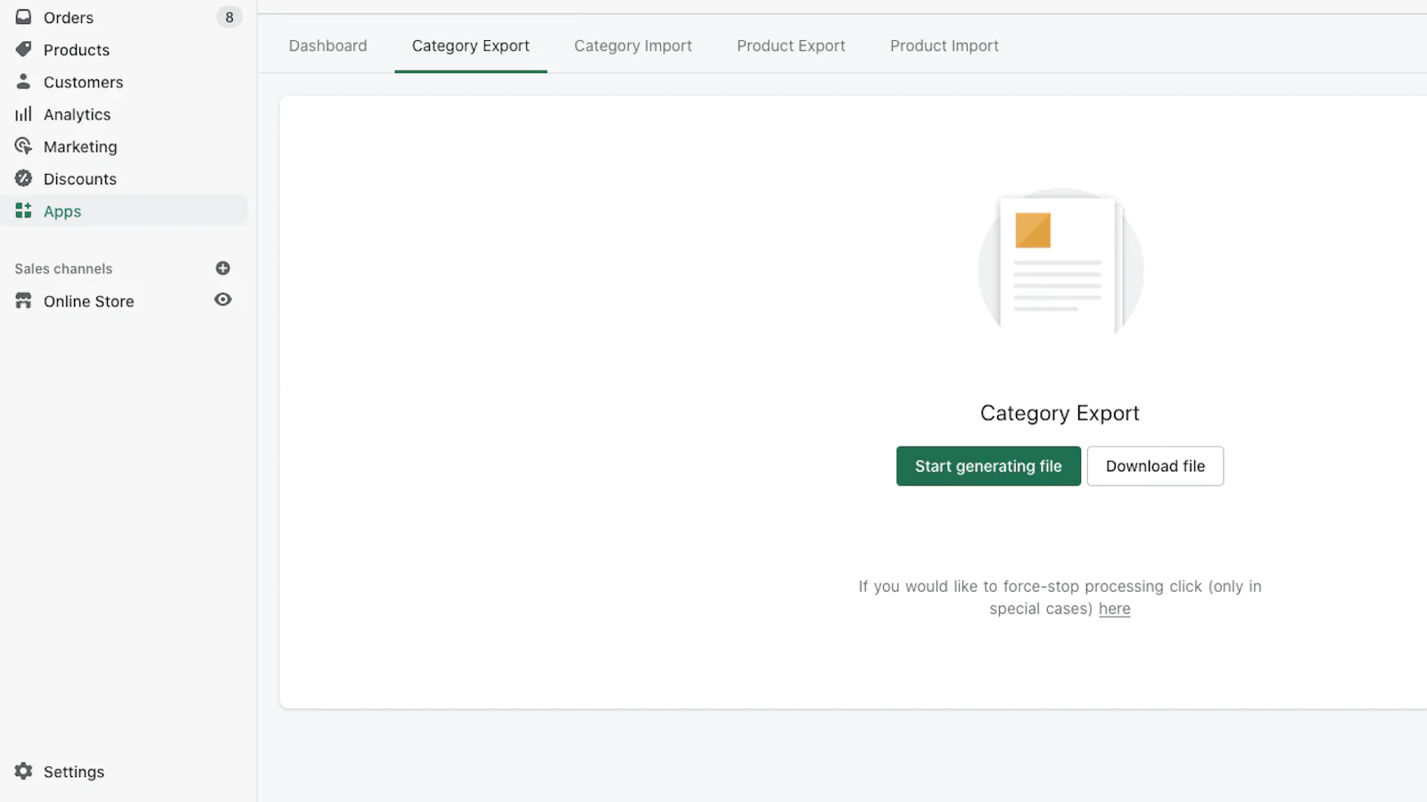Click the Analytics bar chart icon
The image size is (1427, 802).
click(23, 114)
